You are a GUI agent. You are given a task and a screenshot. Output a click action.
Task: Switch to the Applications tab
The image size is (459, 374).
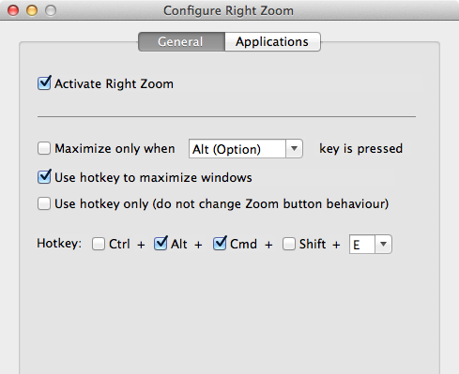click(272, 41)
